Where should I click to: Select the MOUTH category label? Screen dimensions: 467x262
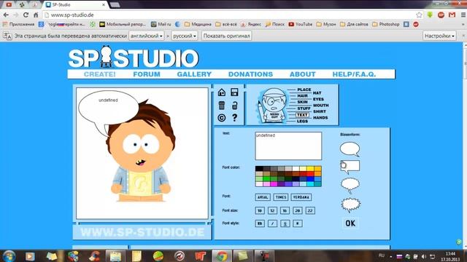coord(321,106)
